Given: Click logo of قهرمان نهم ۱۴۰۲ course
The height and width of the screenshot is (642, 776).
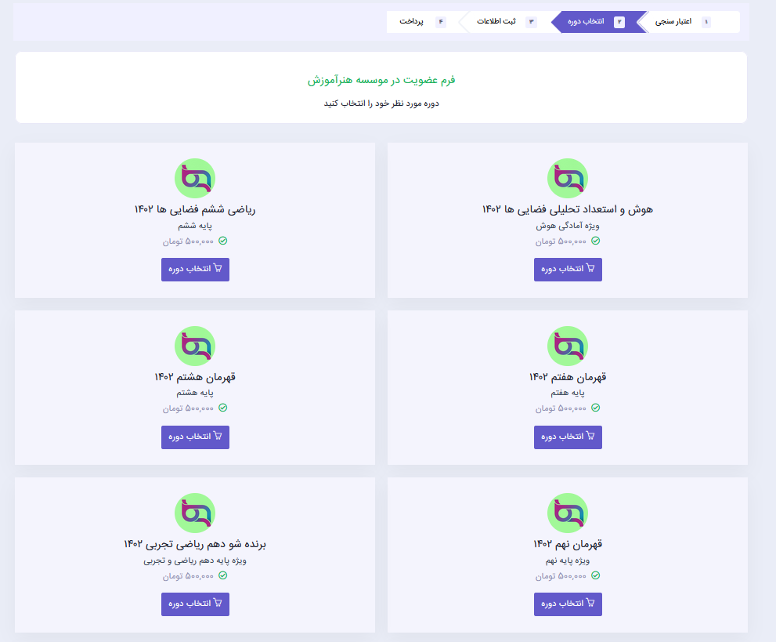Looking at the screenshot, I should pyautogui.click(x=568, y=513).
